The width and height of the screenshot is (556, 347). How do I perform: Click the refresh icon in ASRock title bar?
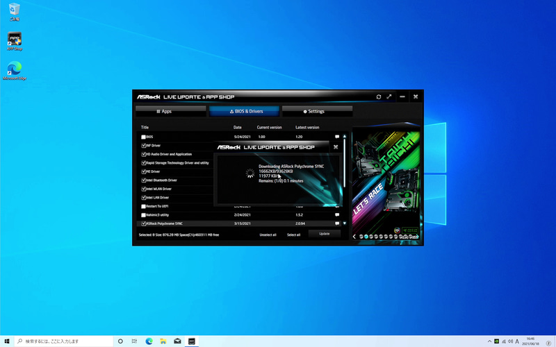[378, 96]
